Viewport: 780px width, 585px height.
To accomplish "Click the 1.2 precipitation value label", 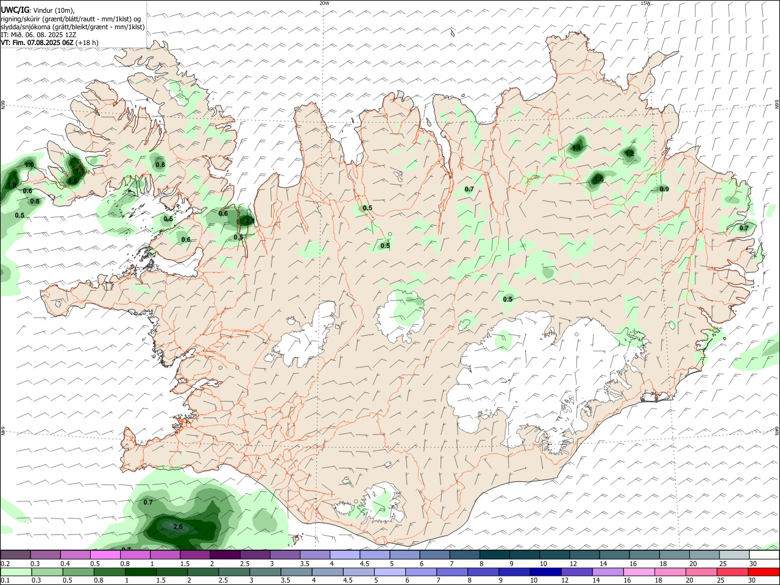I will click(629, 153).
